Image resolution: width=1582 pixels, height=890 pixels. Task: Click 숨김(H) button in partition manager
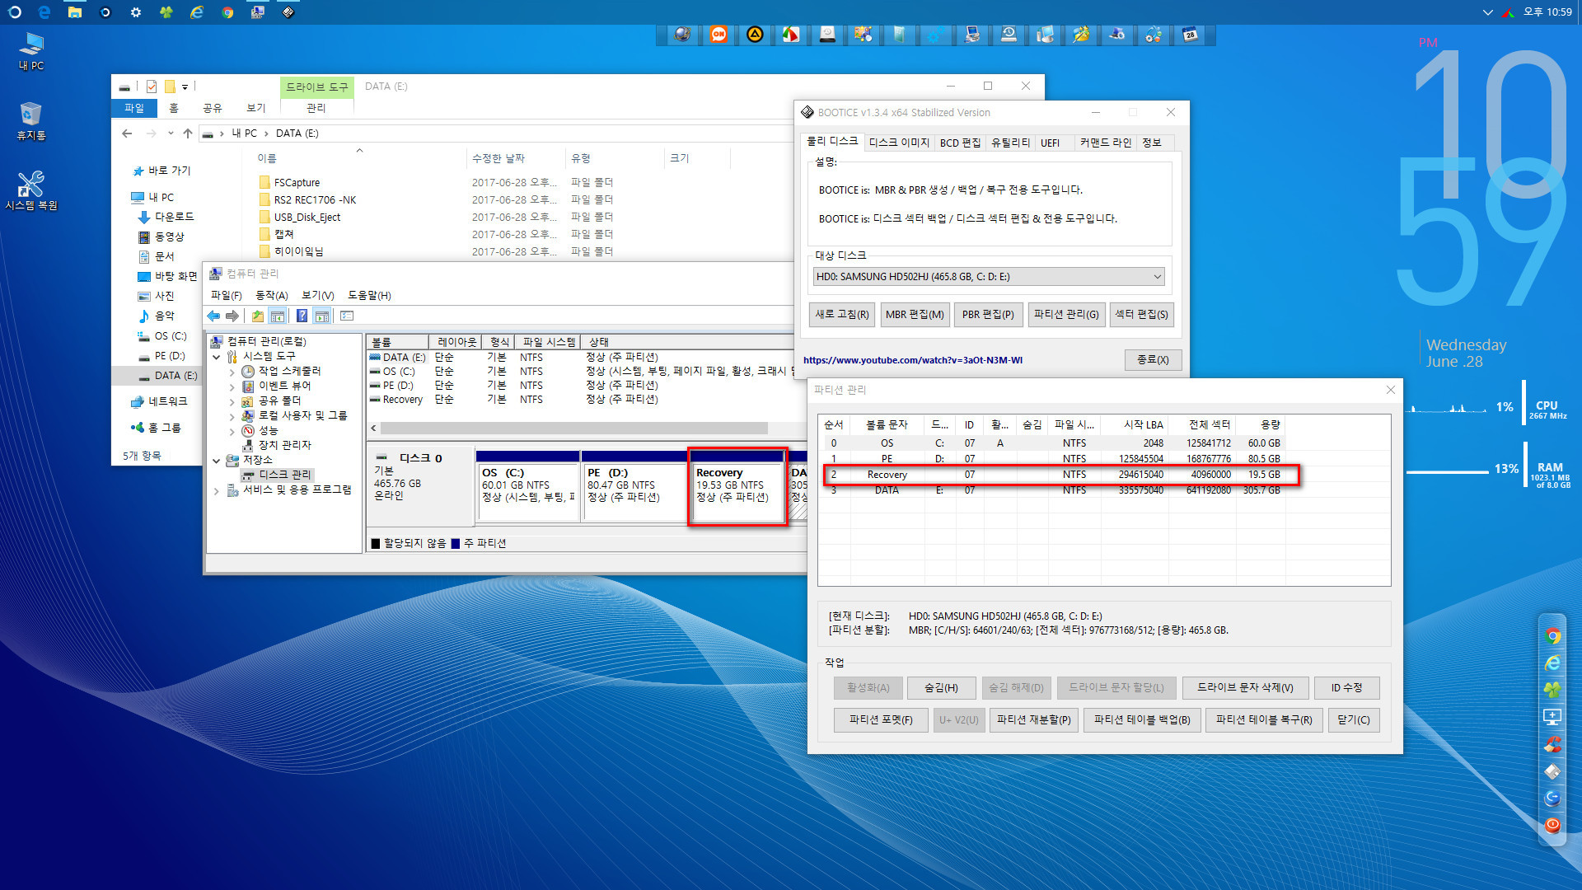pos(941,688)
